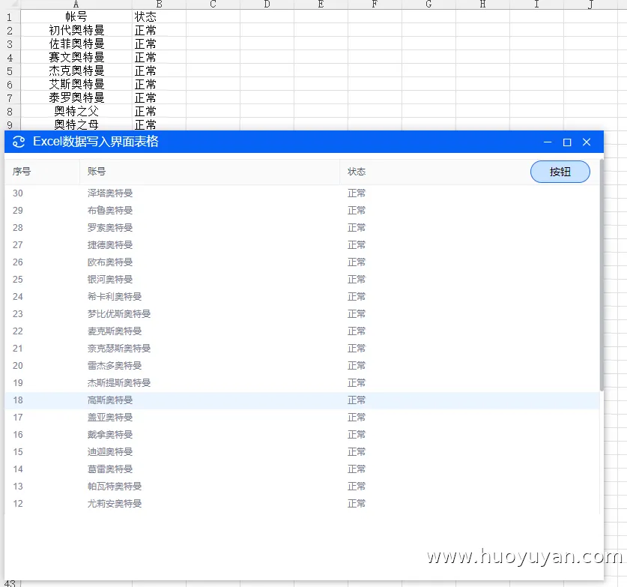
Task: Select row 12 尤莉安奥特曼
Action: pos(302,503)
